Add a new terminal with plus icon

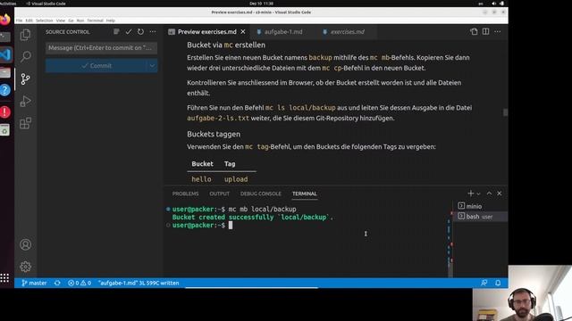tap(471, 193)
